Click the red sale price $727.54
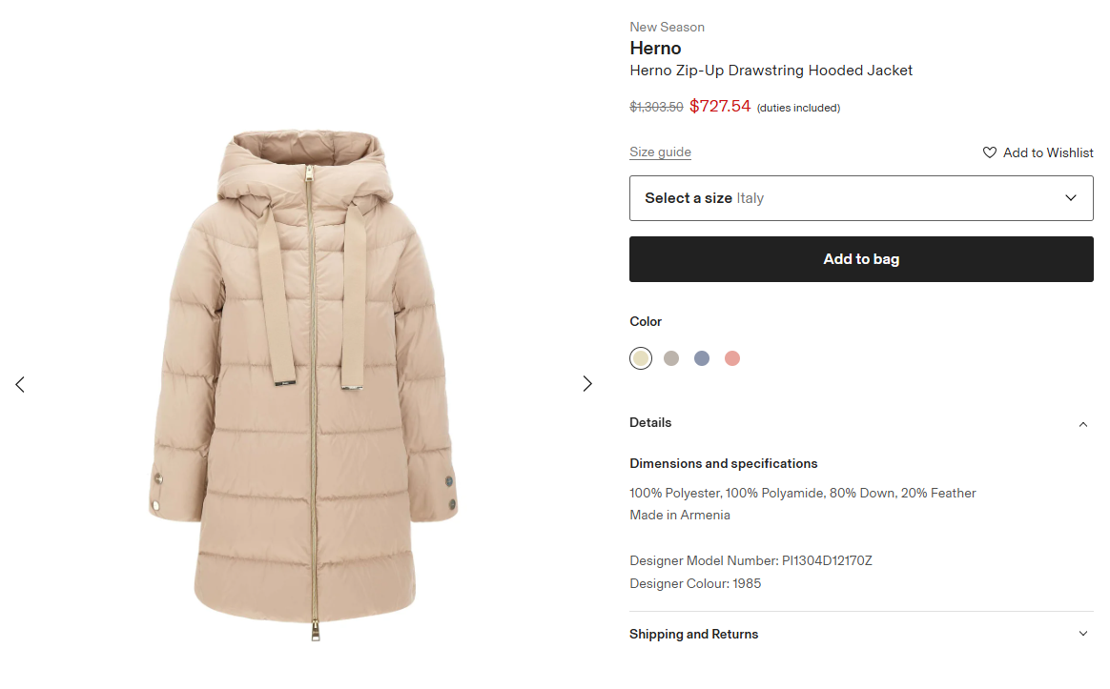1110x689 pixels. (x=720, y=107)
